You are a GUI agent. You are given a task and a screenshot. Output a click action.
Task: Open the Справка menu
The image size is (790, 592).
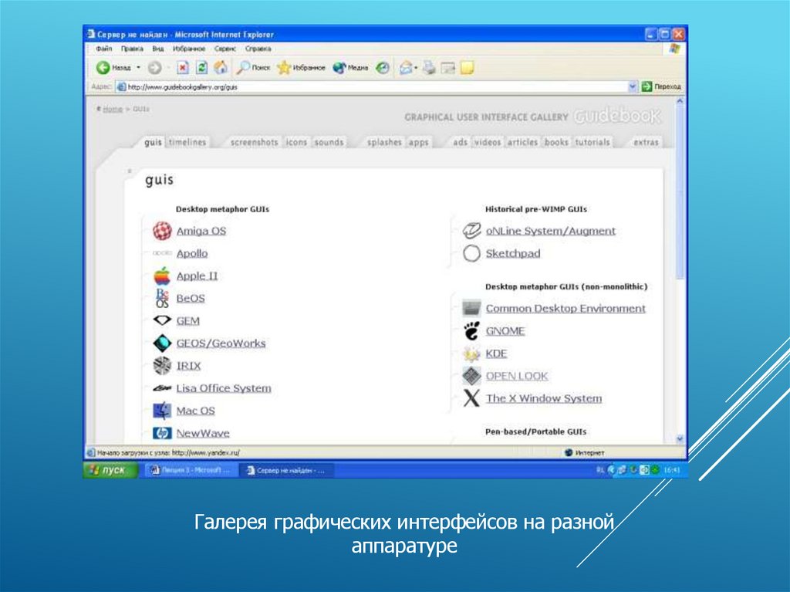[258, 49]
